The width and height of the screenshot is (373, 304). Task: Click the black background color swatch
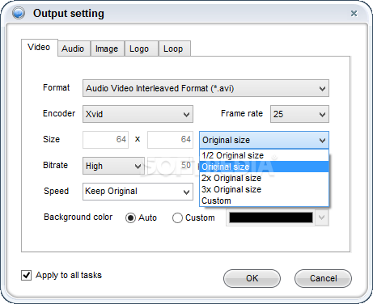(271, 217)
